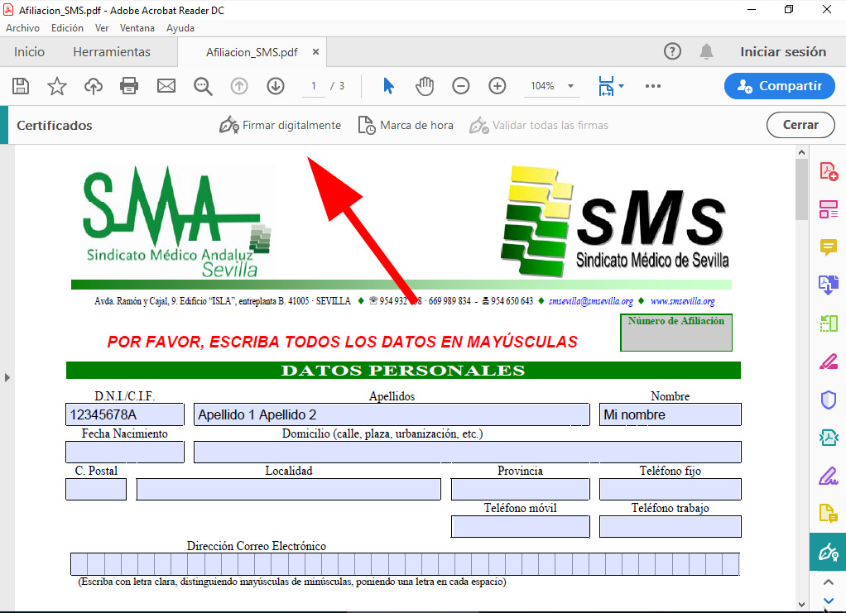
Task: Click Iniciar sesión to sign in
Action: (x=783, y=52)
